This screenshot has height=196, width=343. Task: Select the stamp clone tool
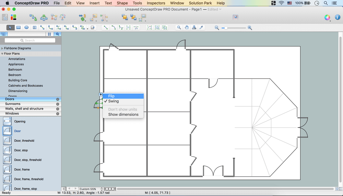tap(194, 28)
